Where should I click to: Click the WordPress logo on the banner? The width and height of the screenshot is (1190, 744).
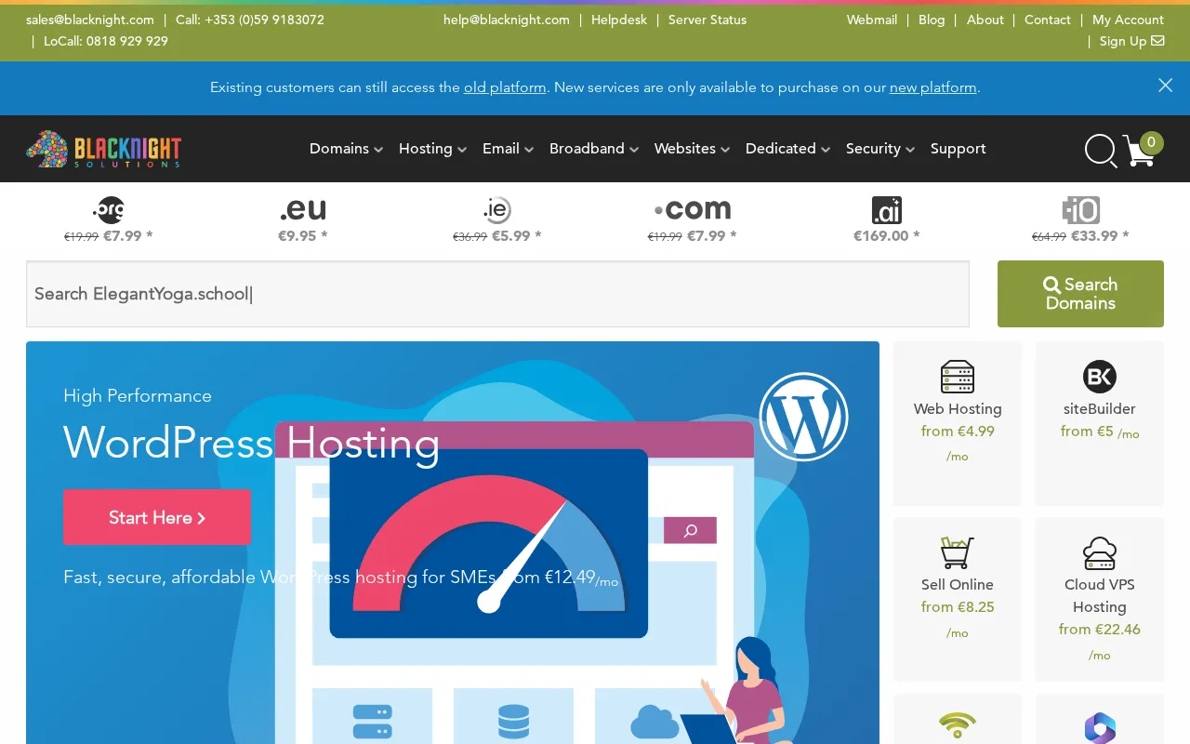tap(803, 417)
